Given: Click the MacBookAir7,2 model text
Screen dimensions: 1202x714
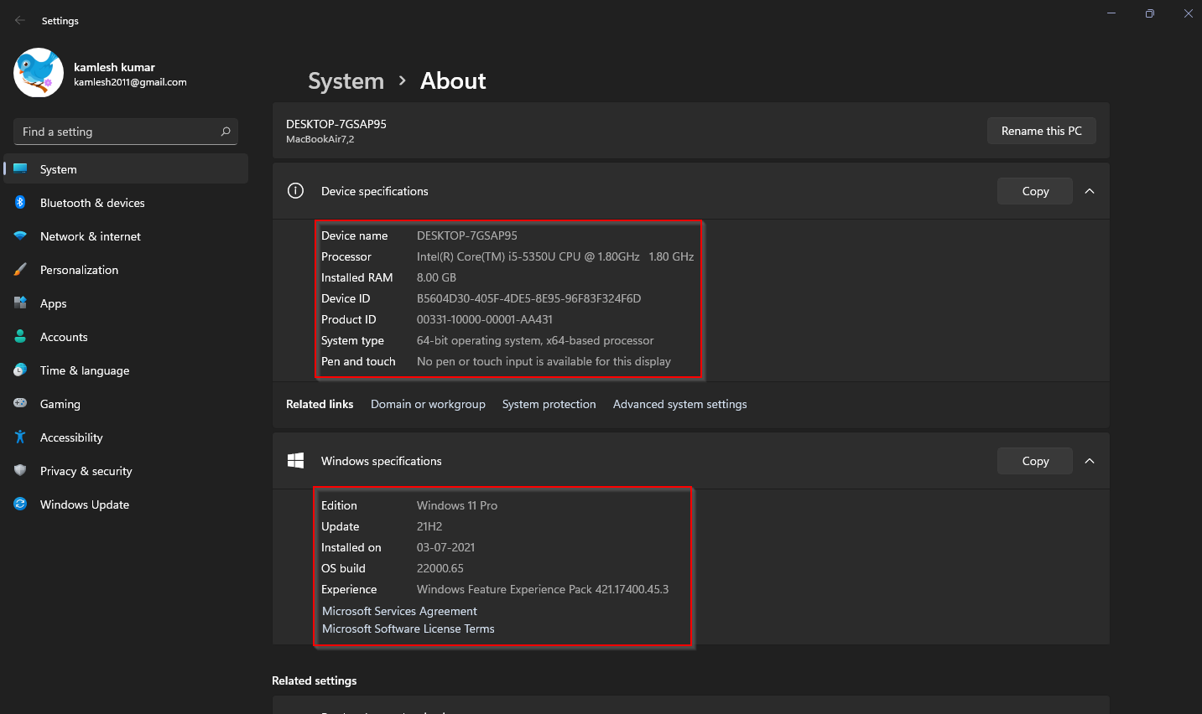Looking at the screenshot, I should click(320, 139).
